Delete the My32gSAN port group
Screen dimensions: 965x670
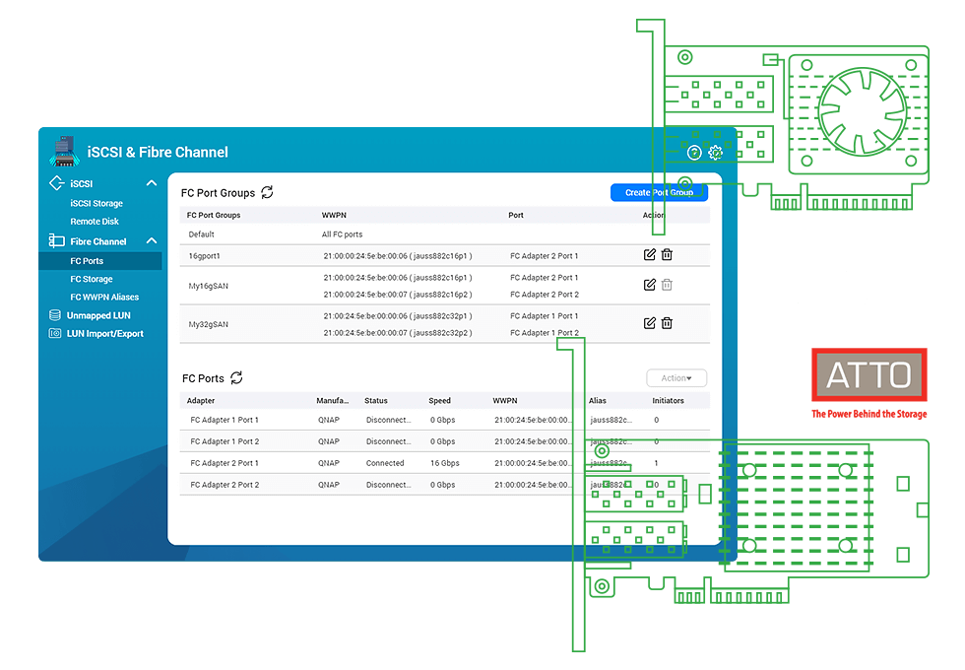667,323
